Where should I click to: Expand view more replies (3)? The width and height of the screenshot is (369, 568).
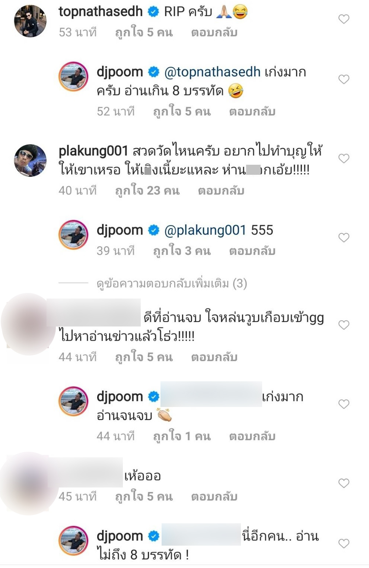[172, 284]
